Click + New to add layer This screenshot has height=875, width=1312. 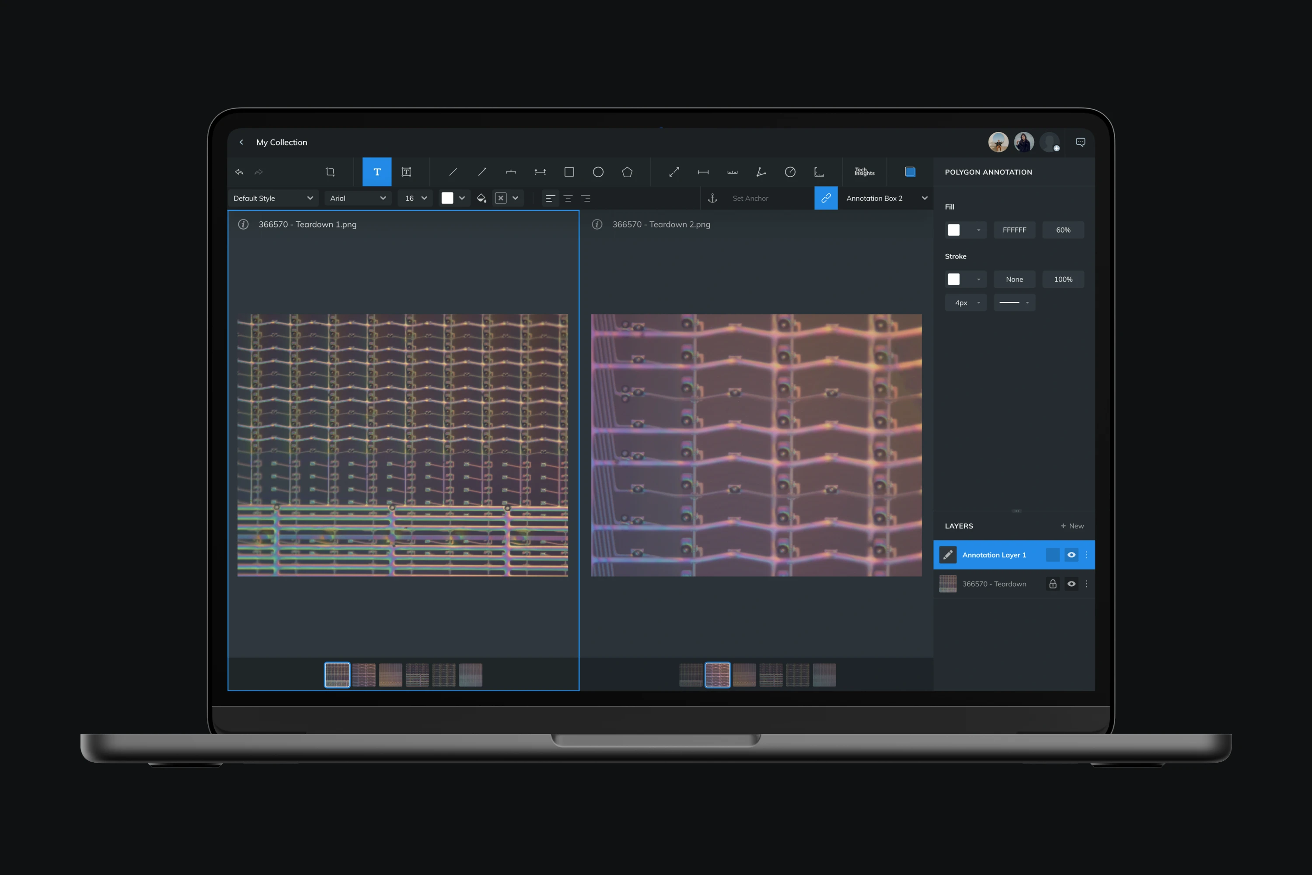click(x=1071, y=526)
